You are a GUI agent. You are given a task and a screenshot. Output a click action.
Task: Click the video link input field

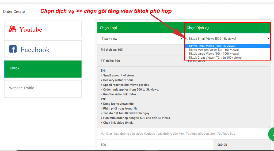(184, 134)
